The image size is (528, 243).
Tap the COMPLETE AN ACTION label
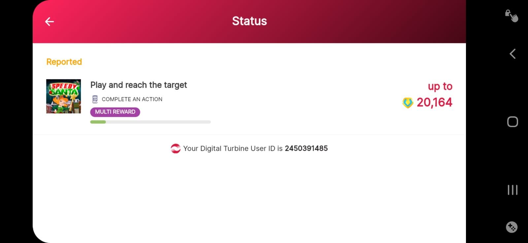(x=132, y=99)
